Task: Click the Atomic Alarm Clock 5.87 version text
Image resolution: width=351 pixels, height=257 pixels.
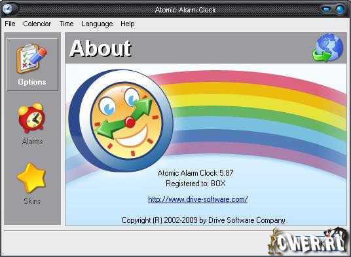Action: tap(195, 172)
